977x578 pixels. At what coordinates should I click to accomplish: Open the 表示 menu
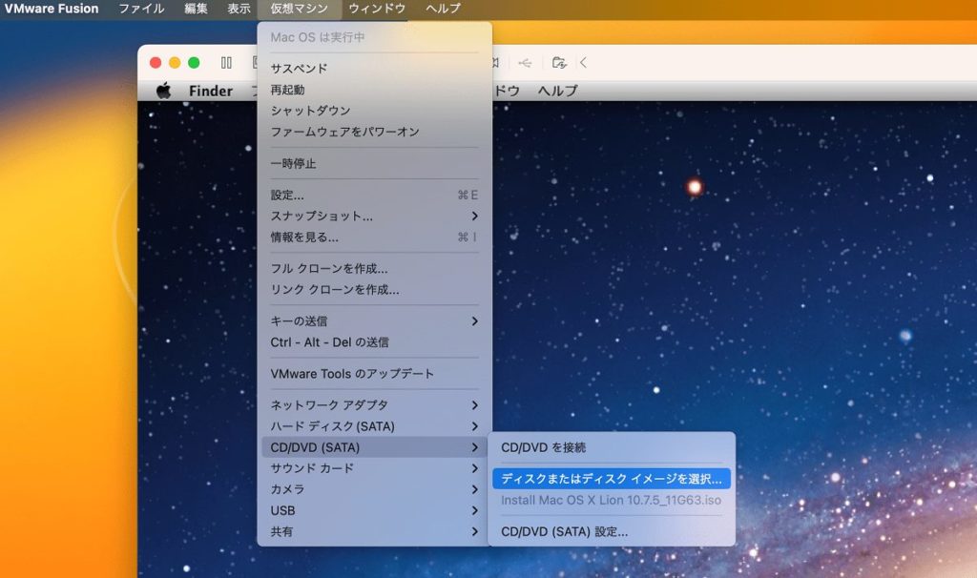[239, 9]
